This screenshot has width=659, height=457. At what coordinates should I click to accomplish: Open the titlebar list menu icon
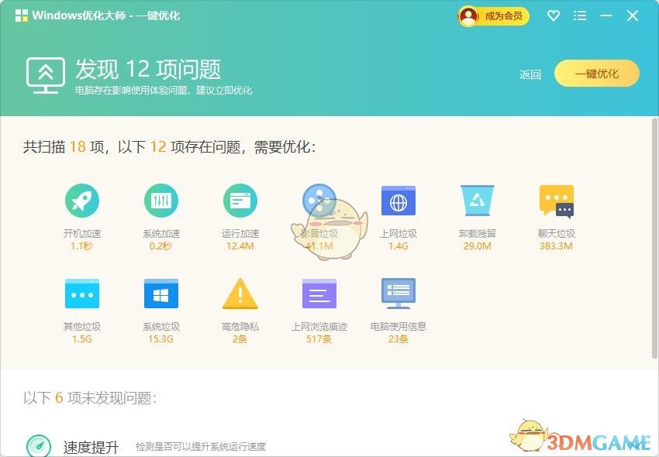click(580, 15)
